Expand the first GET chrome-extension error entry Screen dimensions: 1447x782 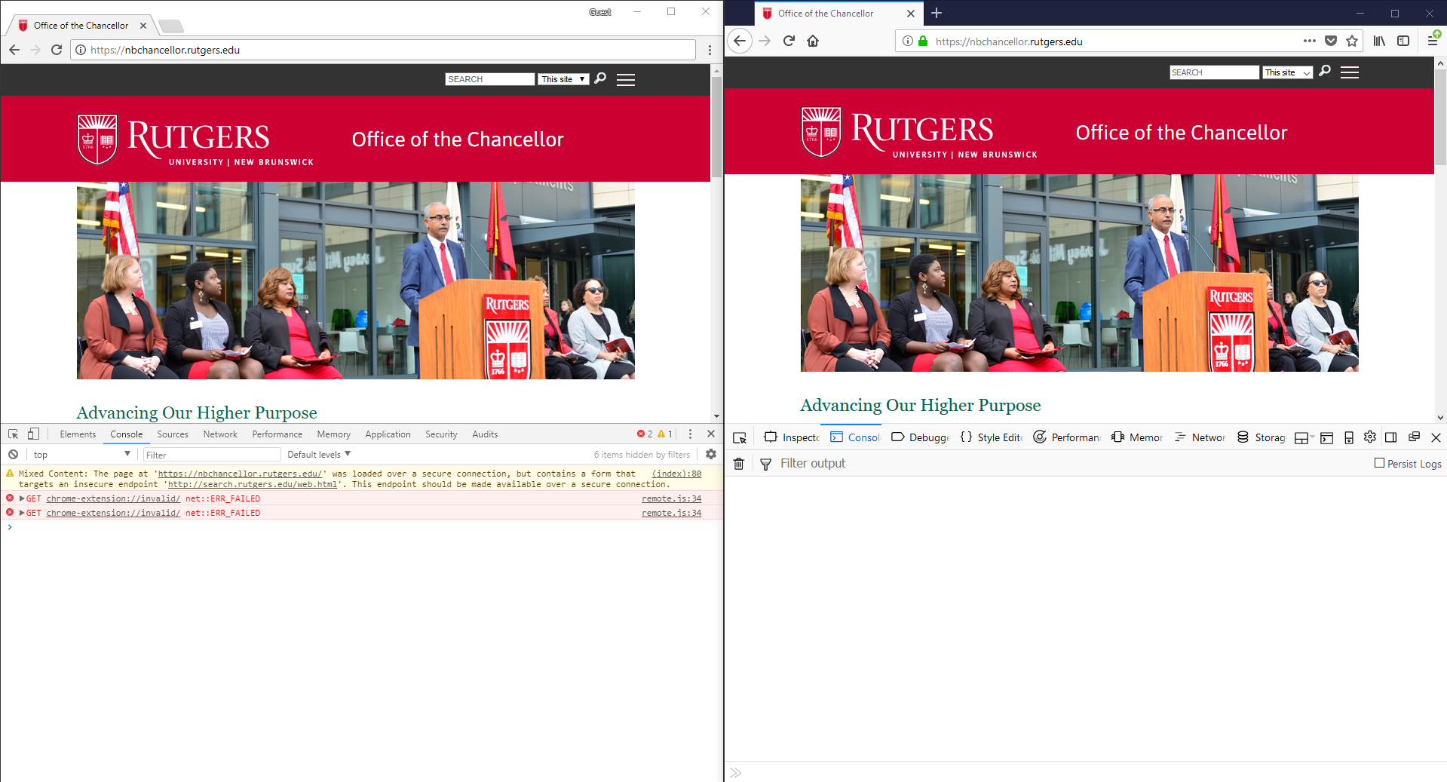22,498
